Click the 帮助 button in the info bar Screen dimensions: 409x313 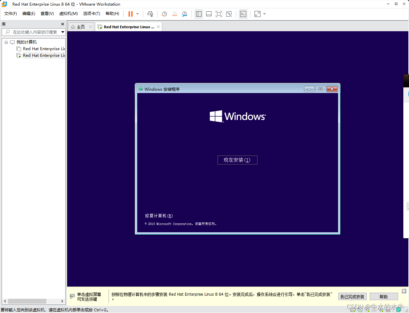point(384,297)
